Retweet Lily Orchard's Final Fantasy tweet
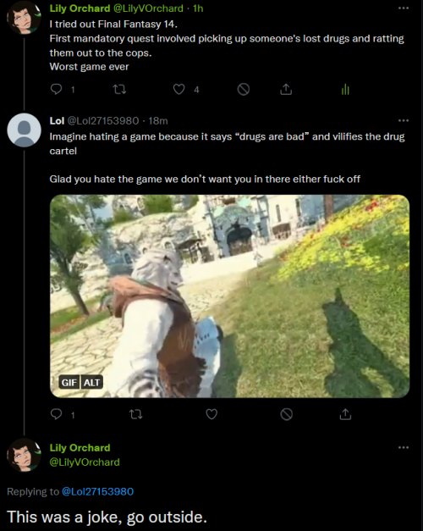The width and height of the screenshot is (423, 531). click(119, 90)
